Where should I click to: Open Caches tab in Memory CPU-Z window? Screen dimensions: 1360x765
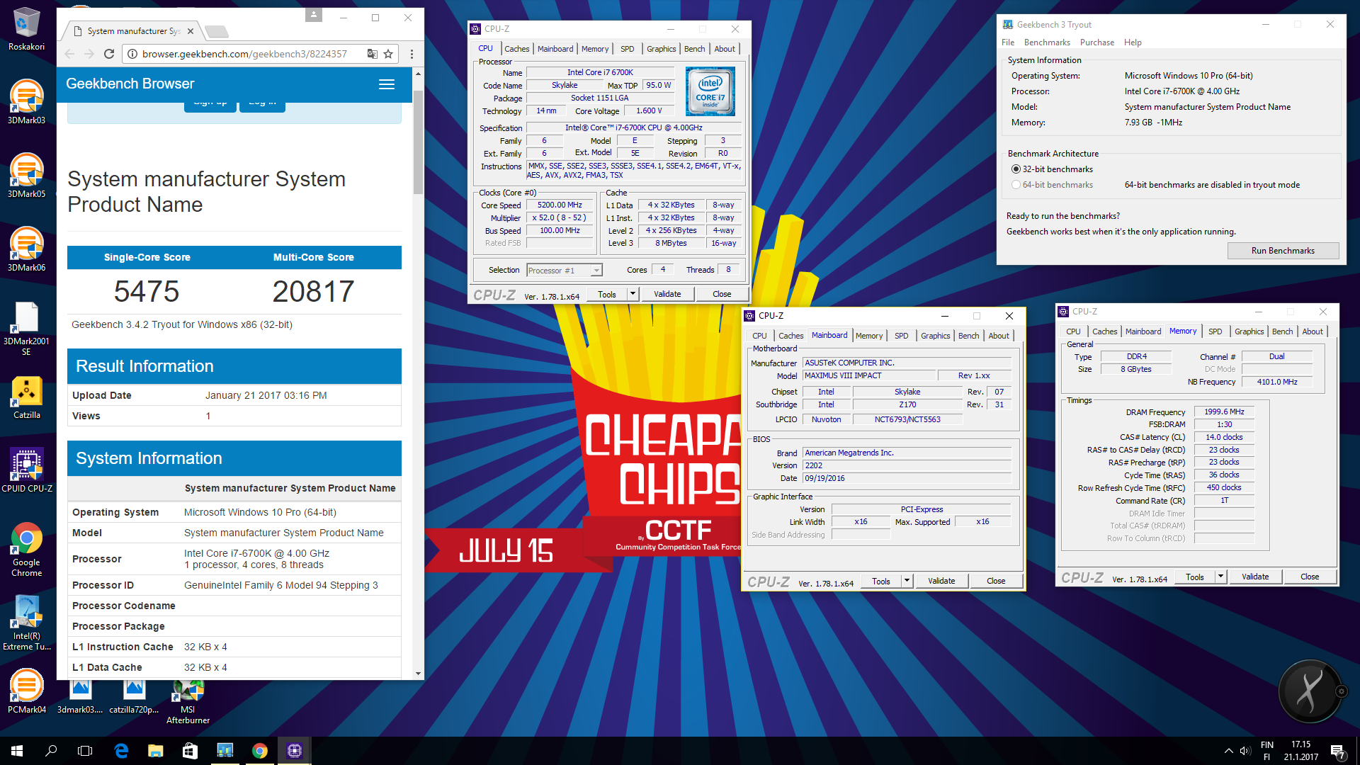(1104, 331)
